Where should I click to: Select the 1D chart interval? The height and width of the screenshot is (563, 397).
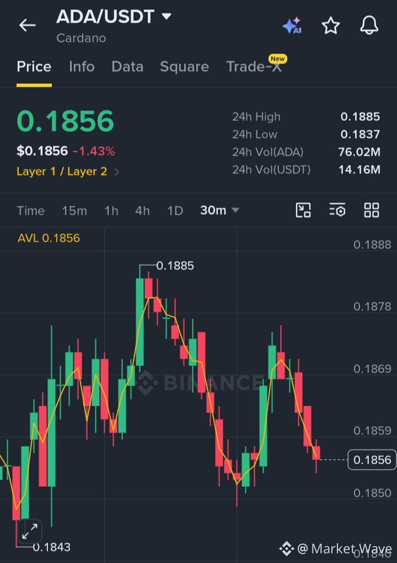point(175,210)
